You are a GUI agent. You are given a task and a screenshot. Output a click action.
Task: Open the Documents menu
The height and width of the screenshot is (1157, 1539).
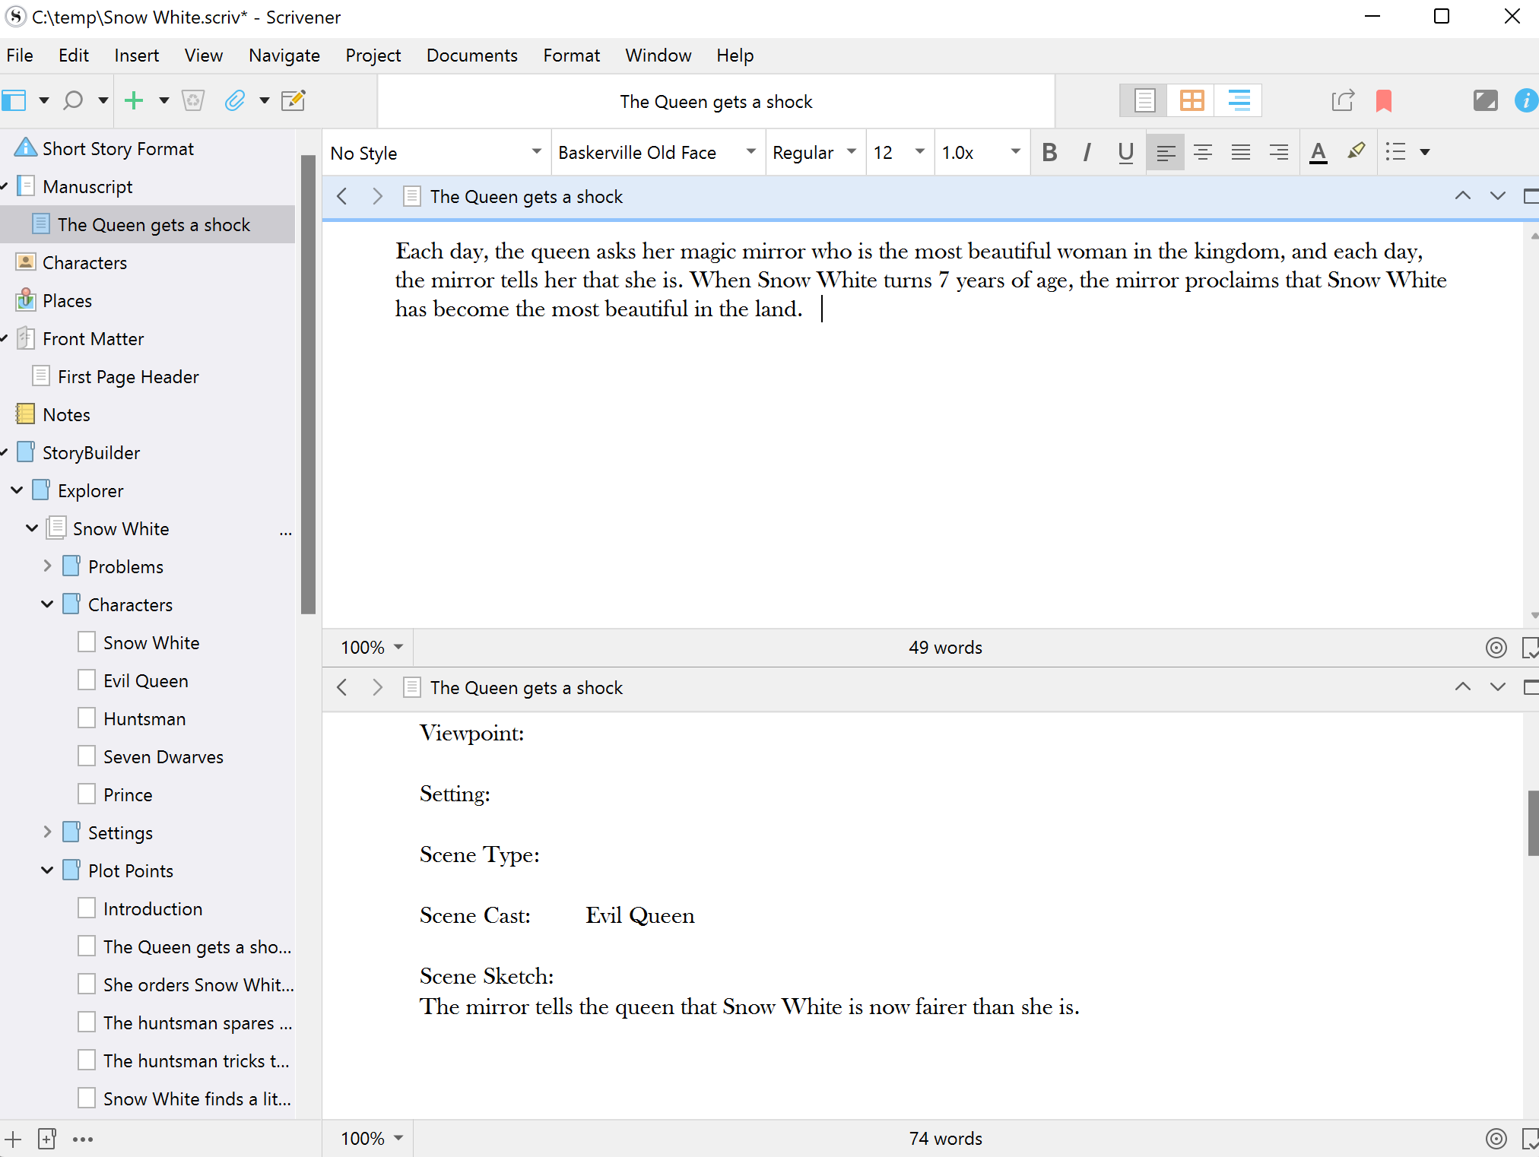point(471,55)
